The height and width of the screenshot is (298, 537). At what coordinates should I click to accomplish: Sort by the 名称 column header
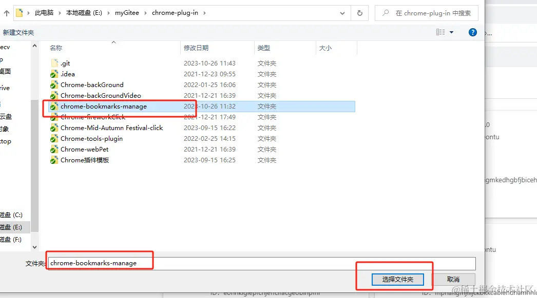(x=56, y=48)
